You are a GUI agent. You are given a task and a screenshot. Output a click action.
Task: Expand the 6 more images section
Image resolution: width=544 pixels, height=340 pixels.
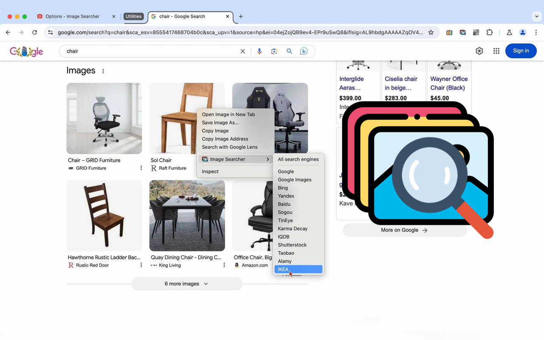pyautogui.click(x=187, y=283)
